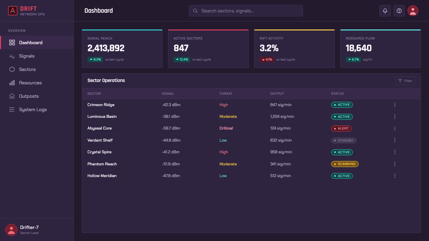
Task: Open row menu for Abyssal Core
Action: click(395, 129)
